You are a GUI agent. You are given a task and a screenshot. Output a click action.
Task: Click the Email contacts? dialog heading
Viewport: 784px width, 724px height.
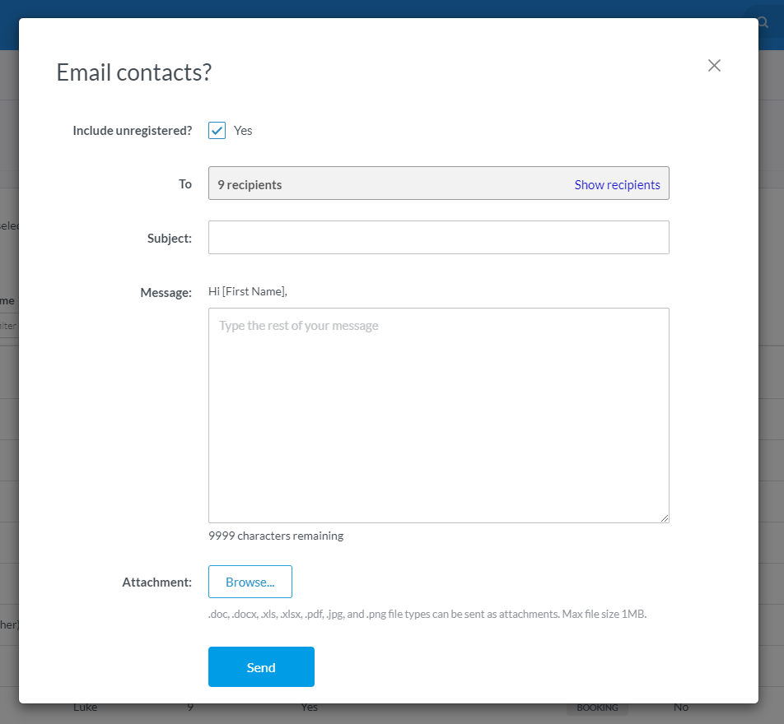[133, 72]
